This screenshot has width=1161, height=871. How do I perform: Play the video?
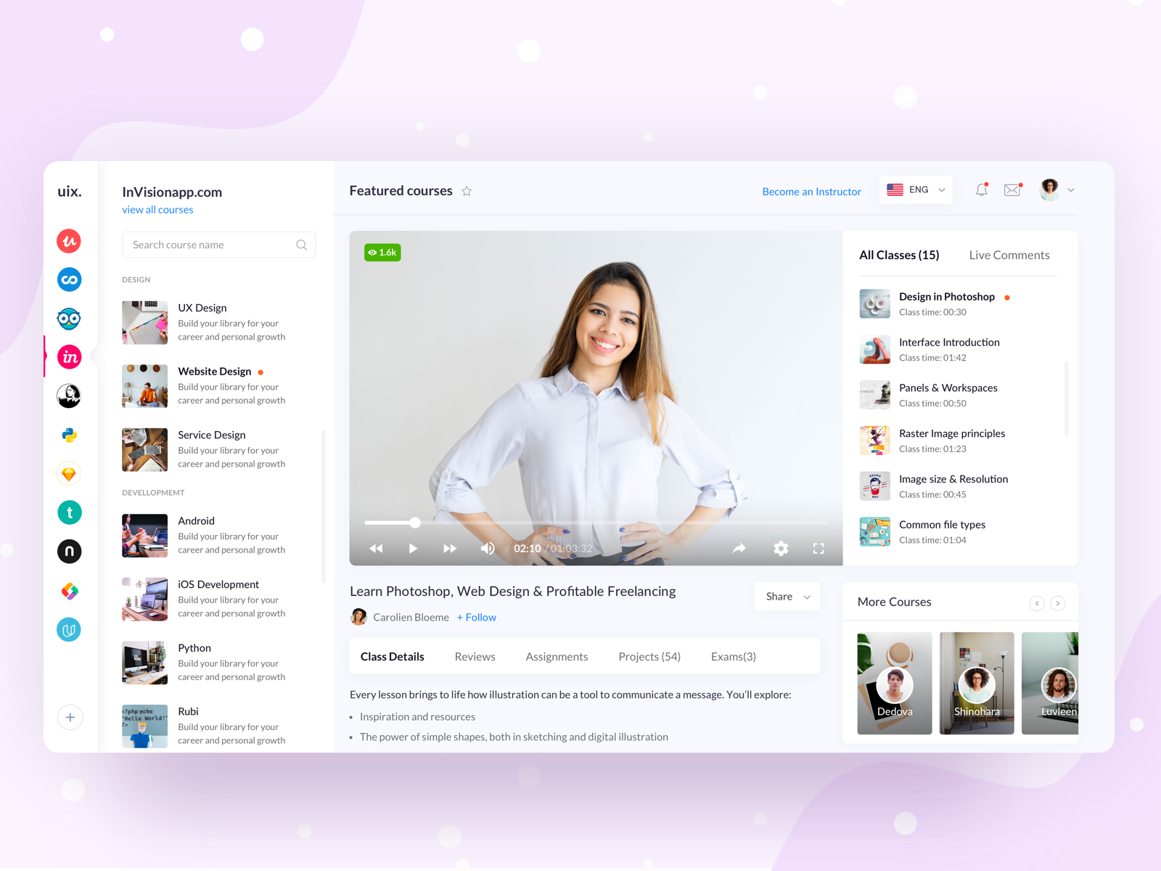pyautogui.click(x=413, y=548)
